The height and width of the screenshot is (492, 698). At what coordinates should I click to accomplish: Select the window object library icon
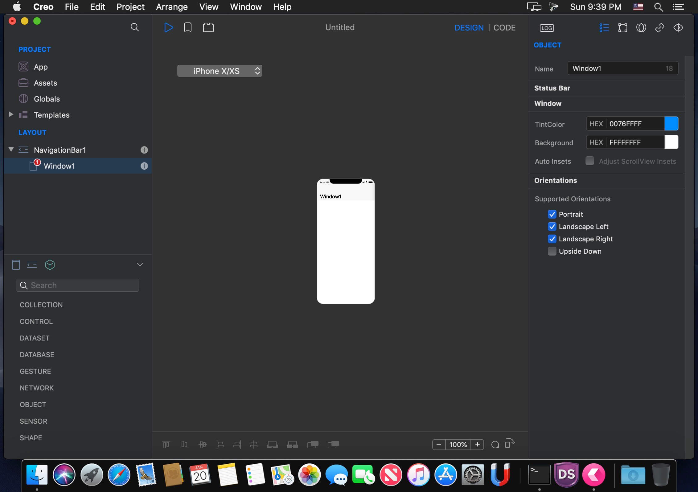(16, 265)
